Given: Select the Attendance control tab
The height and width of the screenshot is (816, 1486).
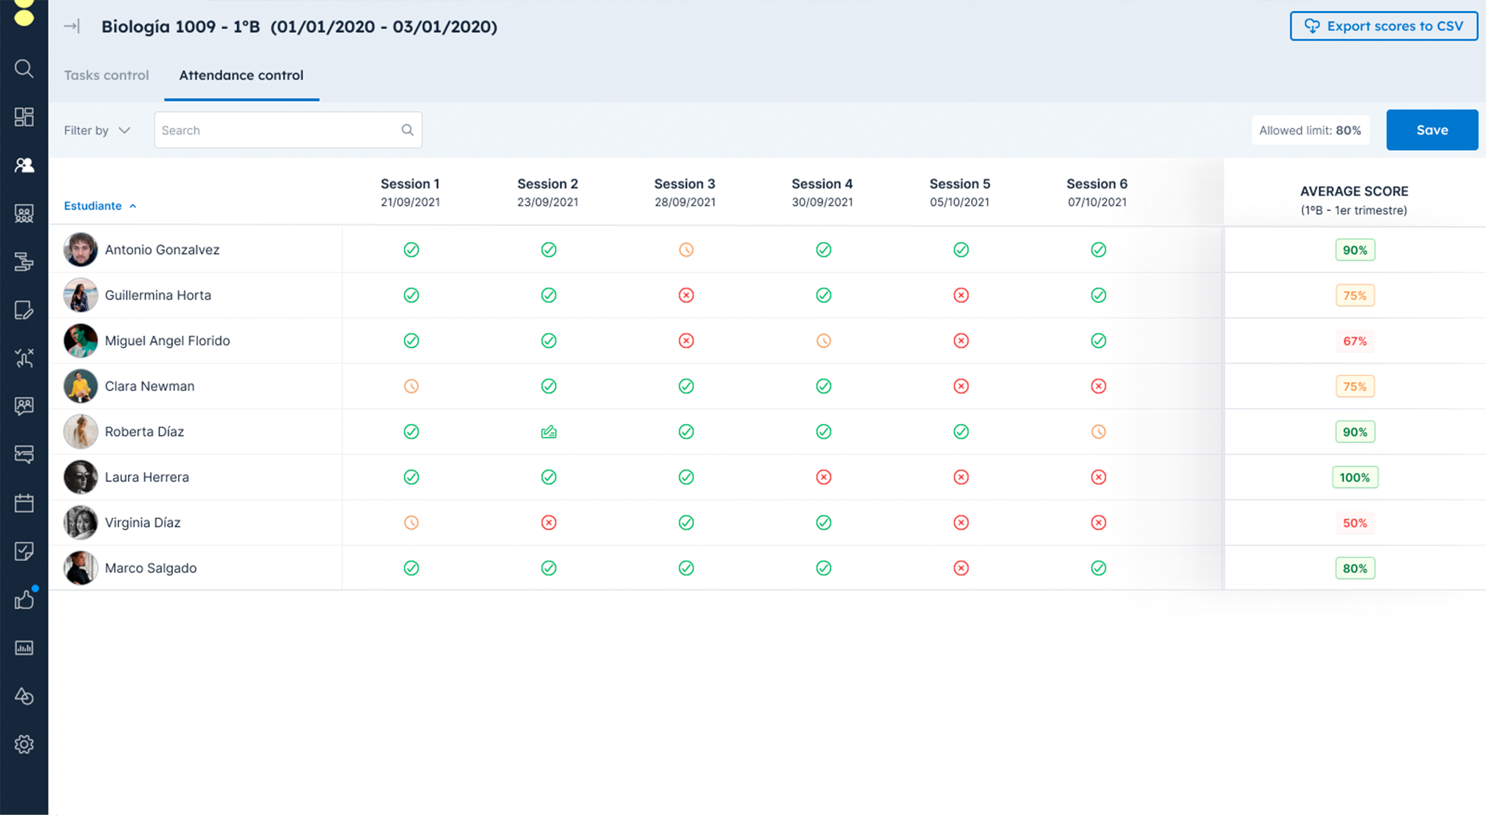Looking at the screenshot, I should point(241,75).
